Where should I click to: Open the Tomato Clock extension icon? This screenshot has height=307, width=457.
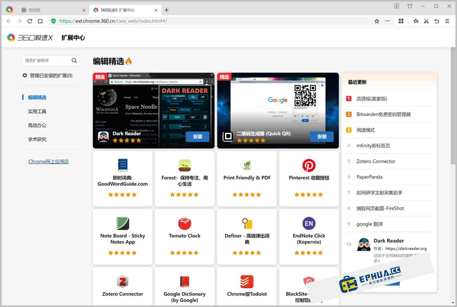[184, 223]
